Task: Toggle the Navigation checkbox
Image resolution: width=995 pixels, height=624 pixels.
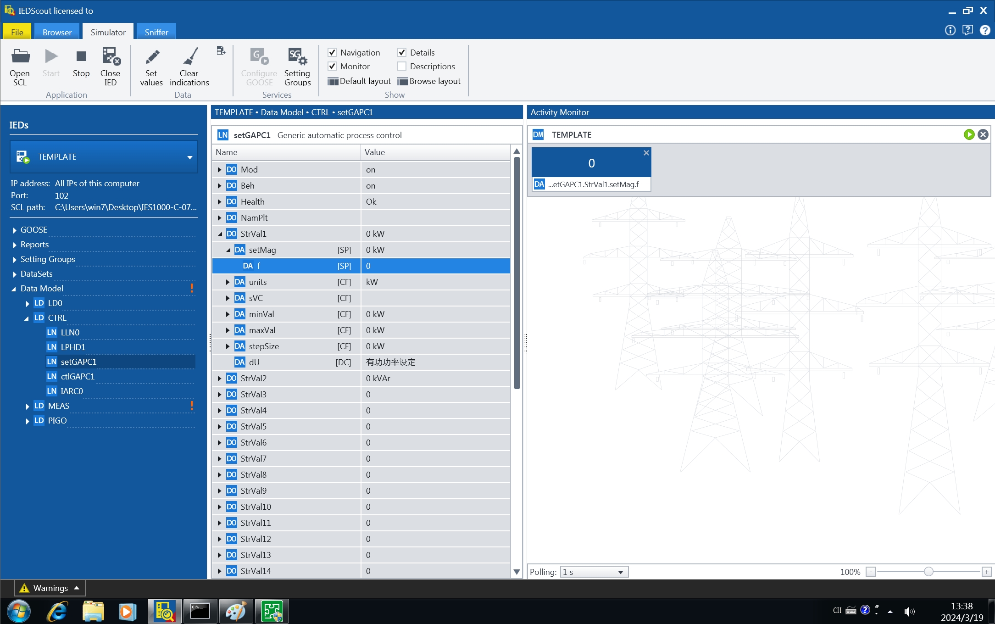Action: coord(334,52)
